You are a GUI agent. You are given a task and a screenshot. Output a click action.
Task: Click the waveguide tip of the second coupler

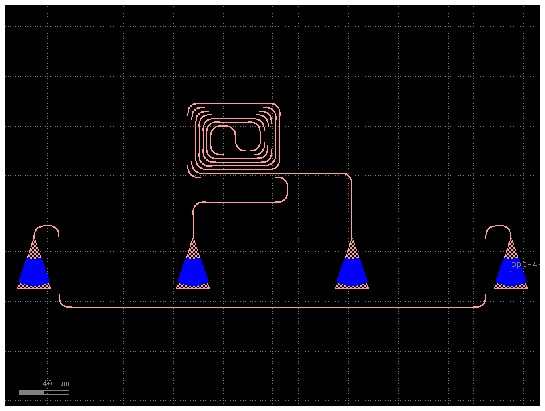point(193,239)
